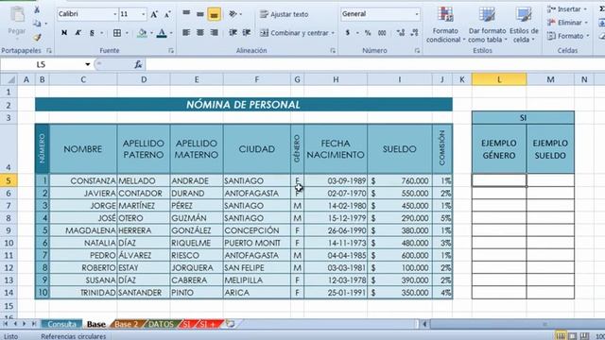Image resolution: width=605 pixels, height=340 pixels.
Task: Click the decrease indent icon
Action: 233,33
